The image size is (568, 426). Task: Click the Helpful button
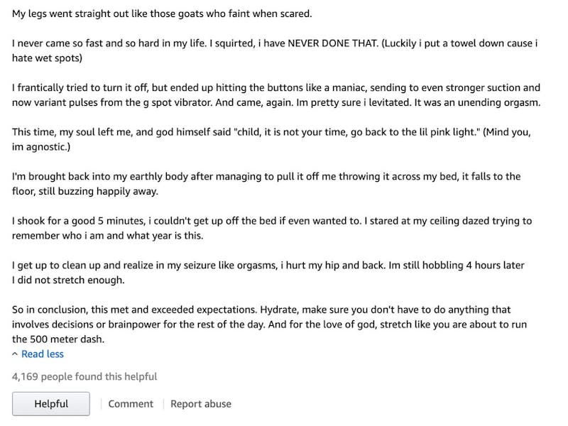51,403
